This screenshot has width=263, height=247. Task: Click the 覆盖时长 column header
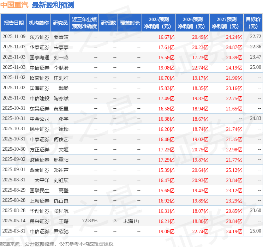coord(130,23)
